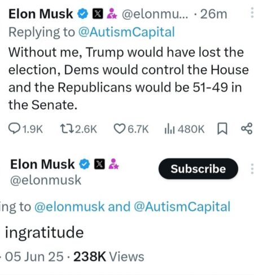The image size is (254, 275).
Task: Open @AutismCapital link in second reply line
Action: pos(182,207)
